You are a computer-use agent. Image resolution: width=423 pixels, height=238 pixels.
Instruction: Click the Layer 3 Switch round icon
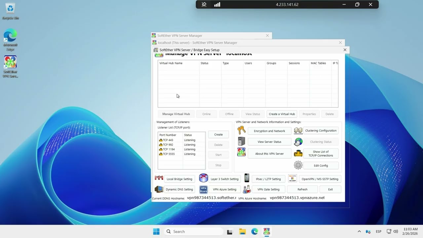click(x=204, y=178)
